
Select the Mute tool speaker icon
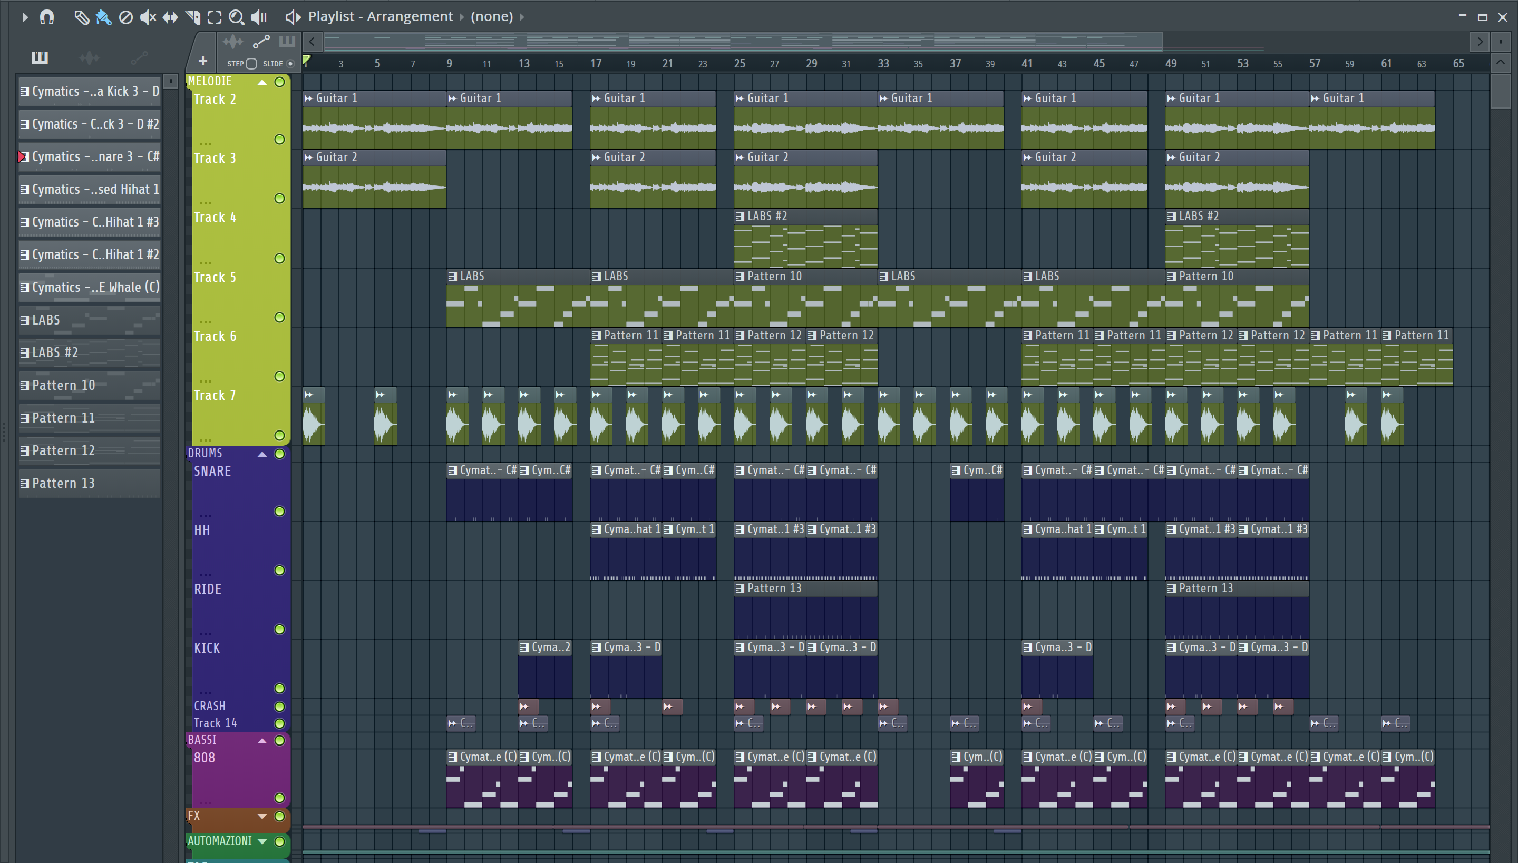coord(148,17)
